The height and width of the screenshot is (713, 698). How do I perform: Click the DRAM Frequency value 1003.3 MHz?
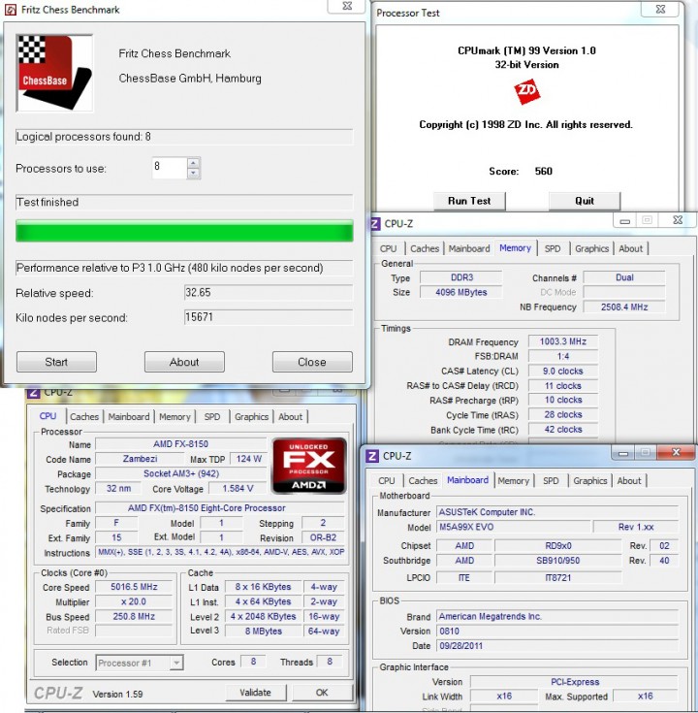tap(563, 341)
